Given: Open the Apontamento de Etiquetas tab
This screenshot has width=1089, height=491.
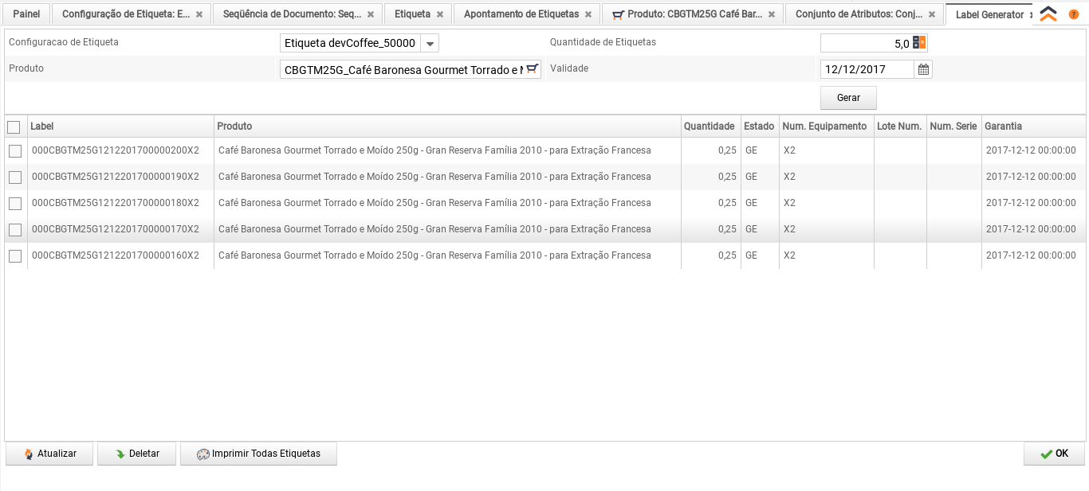Looking at the screenshot, I should click(x=521, y=14).
